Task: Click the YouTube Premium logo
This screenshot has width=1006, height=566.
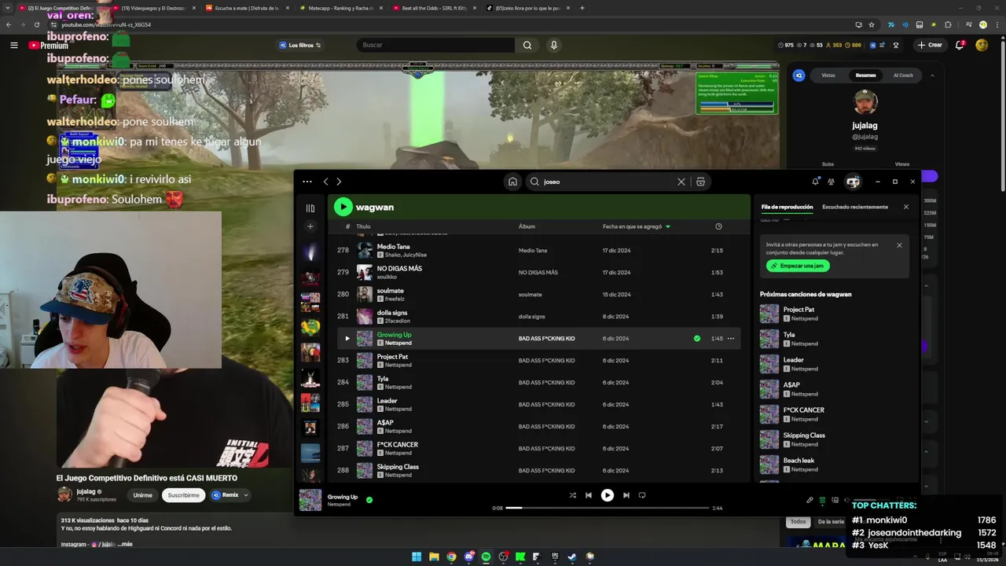Action: [48, 46]
